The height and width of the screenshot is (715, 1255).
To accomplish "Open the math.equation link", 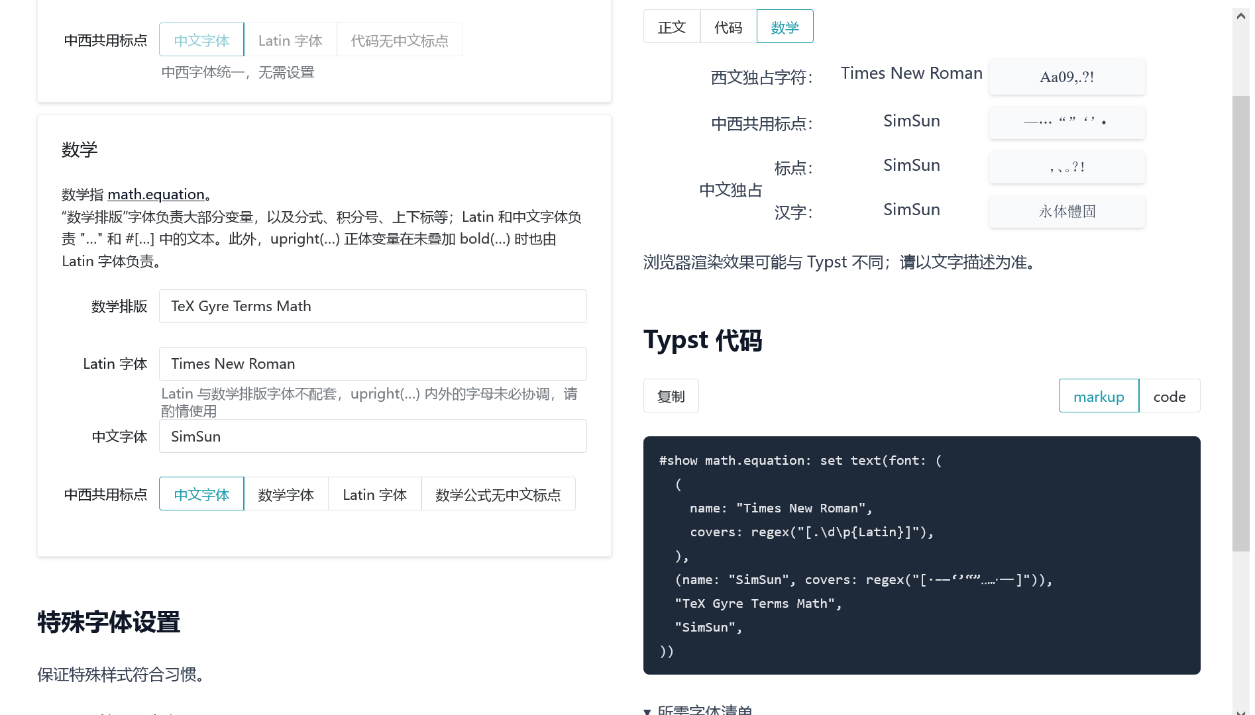I will [x=156, y=194].
